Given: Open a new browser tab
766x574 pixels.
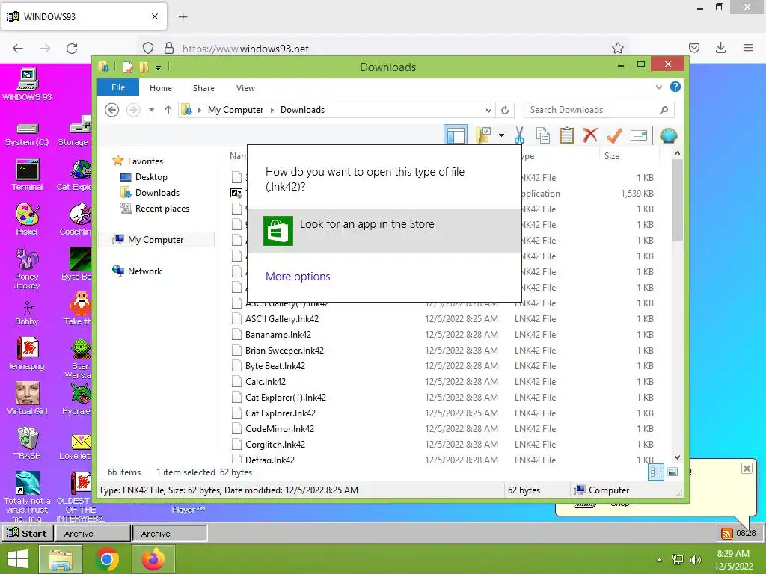Looking at the screenshot, I should (183, 17).
